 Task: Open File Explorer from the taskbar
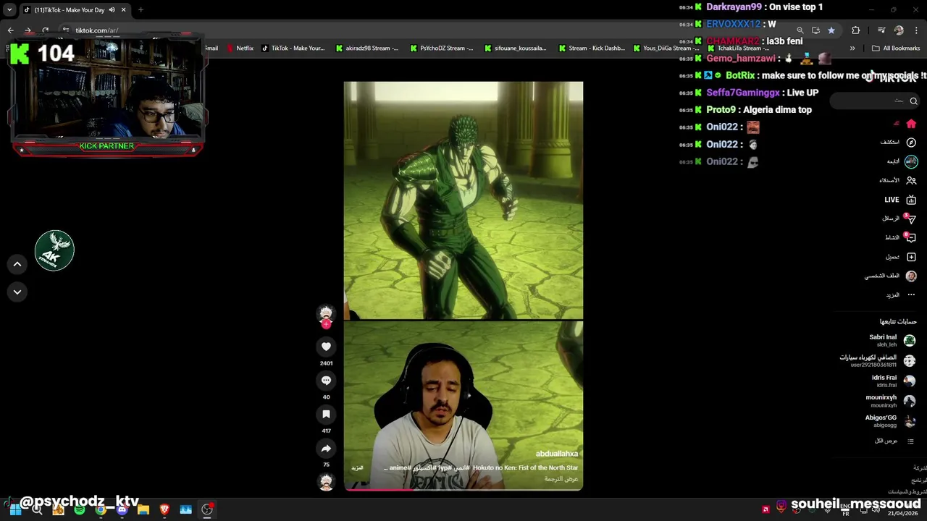143,509
